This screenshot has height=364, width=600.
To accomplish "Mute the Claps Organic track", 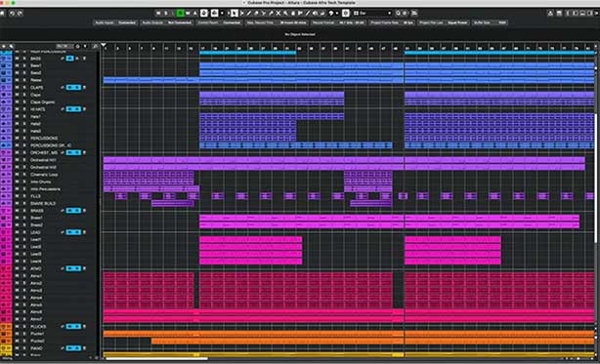I will tap(17, 102).
